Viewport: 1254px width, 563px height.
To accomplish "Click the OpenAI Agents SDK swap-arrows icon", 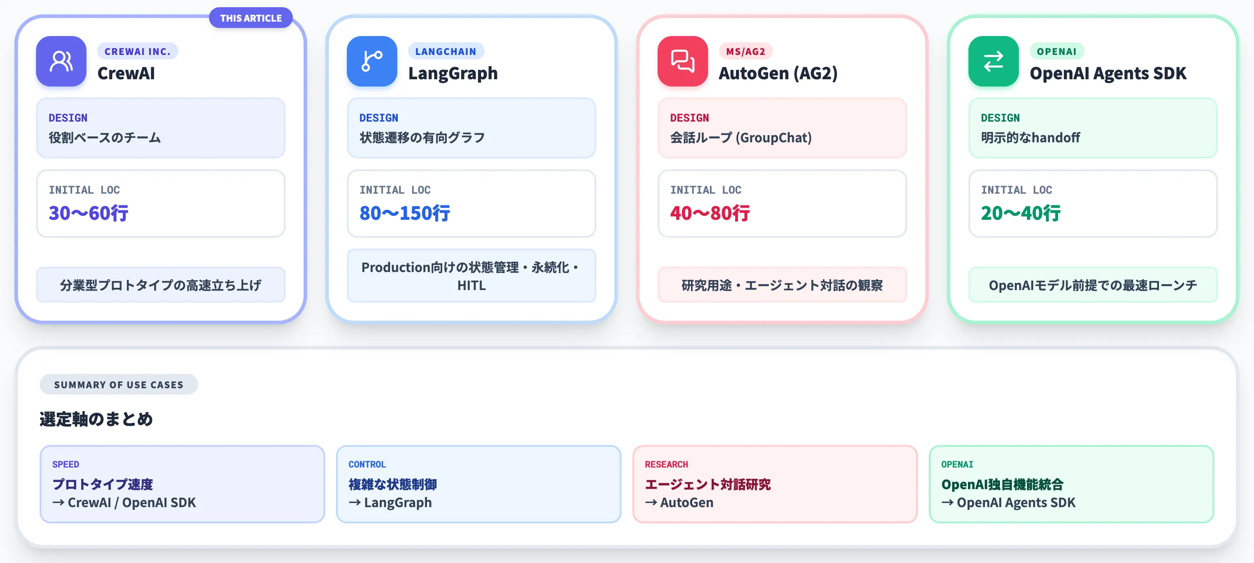I will tap(993, 61).
